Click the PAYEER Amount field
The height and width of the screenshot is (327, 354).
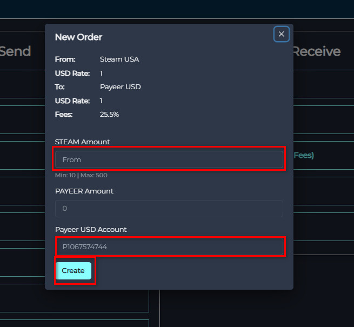pos(169,209)
